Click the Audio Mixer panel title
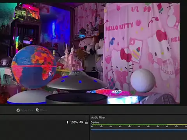 98,117
